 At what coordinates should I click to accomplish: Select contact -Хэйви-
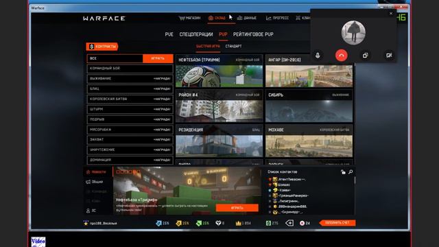click(x=285, y=190)
